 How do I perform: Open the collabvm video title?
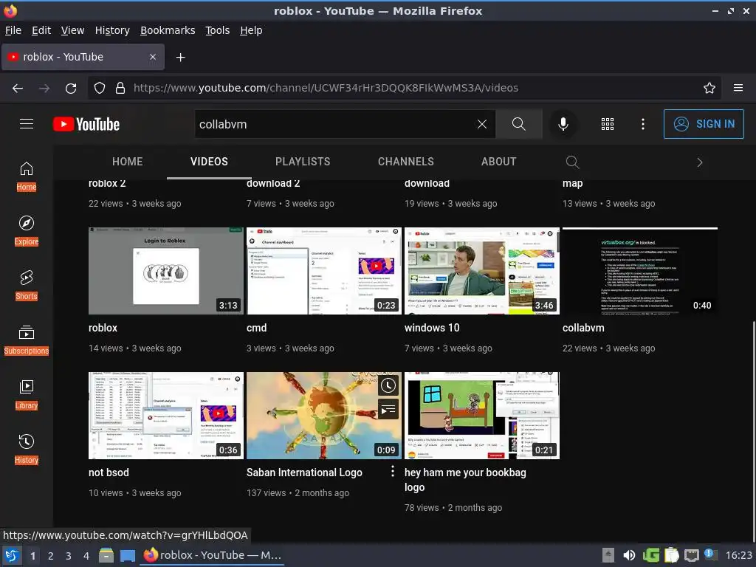[x=583, y=328]
